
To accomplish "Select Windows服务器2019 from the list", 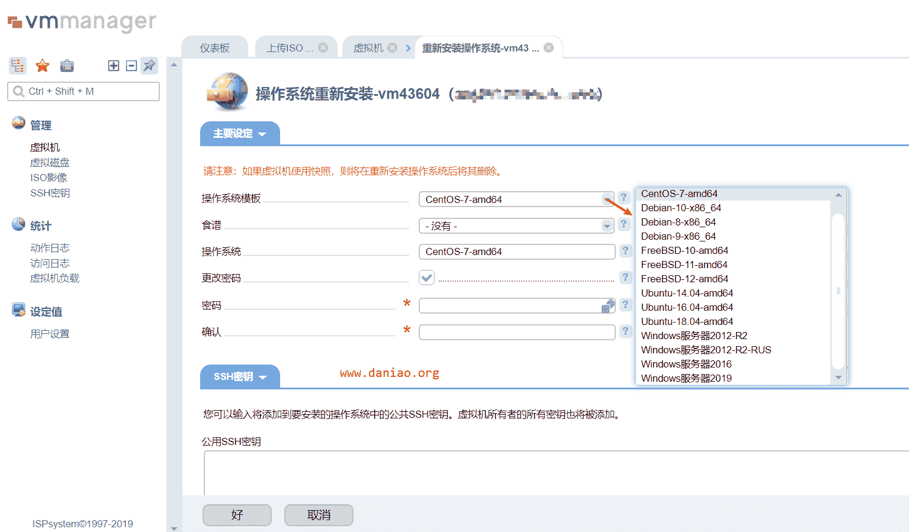I will pos(733,378).
